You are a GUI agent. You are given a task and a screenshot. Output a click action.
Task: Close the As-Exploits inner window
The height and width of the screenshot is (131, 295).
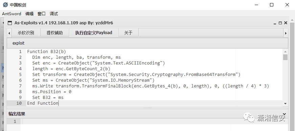[x=286, y=23]
